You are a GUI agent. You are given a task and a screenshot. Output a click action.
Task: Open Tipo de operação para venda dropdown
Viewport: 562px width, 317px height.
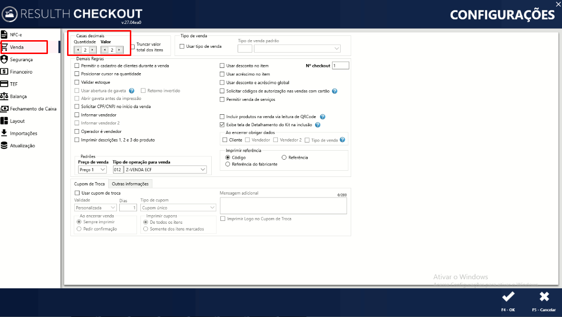tap(165, 170)
